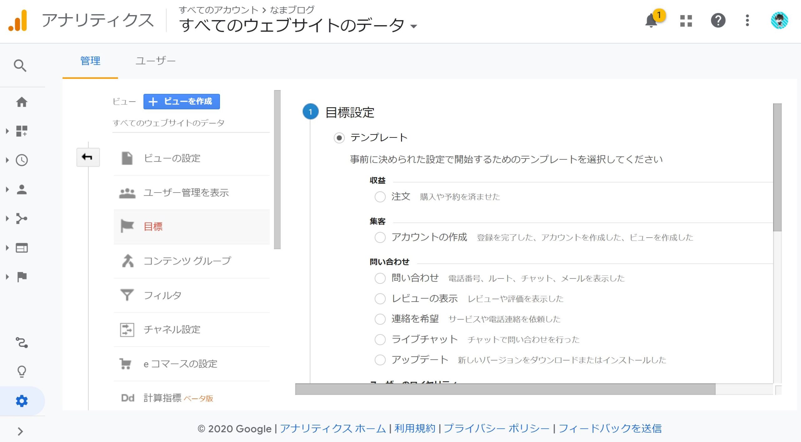Open the アナリティクス ホーム footer link
Image resolution: width=801 pixels, height=442 pixels.
tap(333, 428)
